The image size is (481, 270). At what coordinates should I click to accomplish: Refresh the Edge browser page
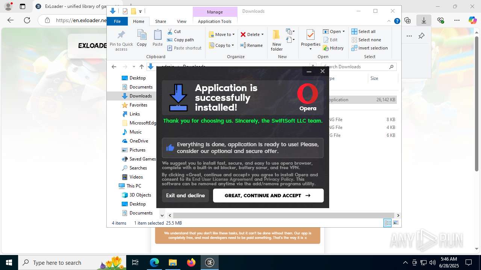[27, 20]
